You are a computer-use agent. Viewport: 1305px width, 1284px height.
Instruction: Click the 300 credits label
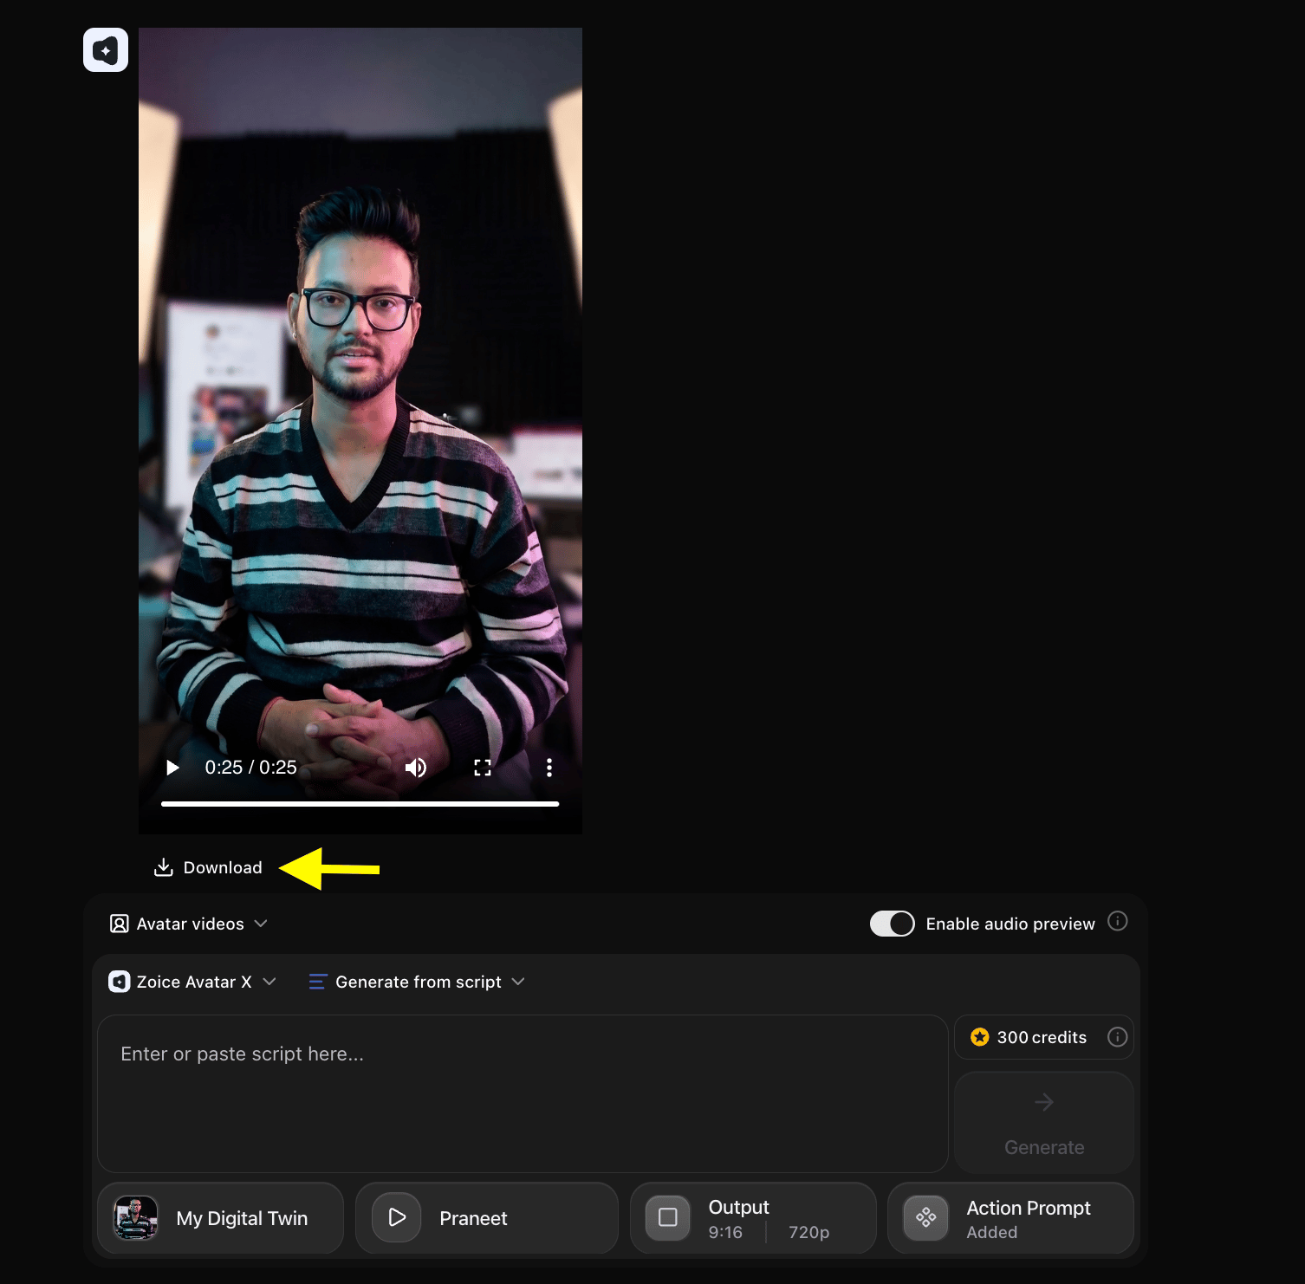pos(1042,1037)
